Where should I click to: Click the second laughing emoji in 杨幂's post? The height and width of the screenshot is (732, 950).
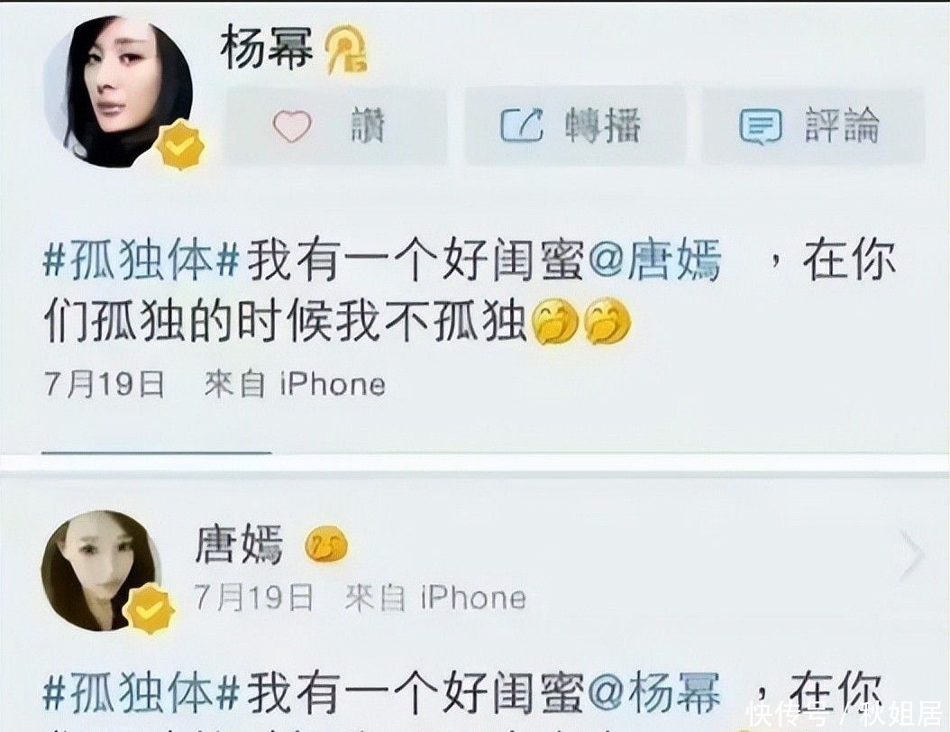click(607, 321)
